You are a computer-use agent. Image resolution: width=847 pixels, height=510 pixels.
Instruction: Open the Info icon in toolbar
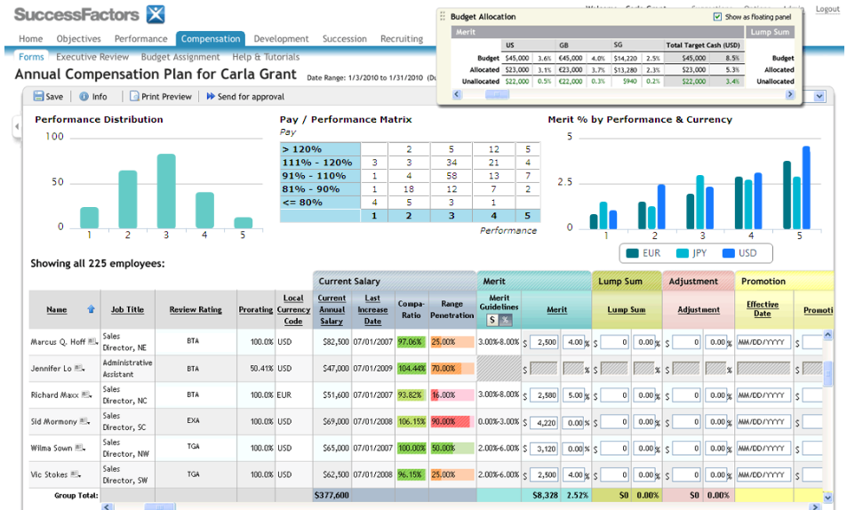pyautogui.click(x=84, y=97)
